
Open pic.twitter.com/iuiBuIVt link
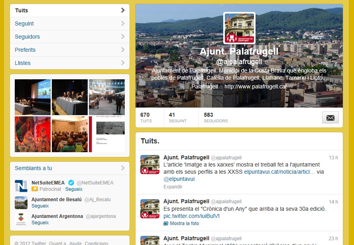191,216
